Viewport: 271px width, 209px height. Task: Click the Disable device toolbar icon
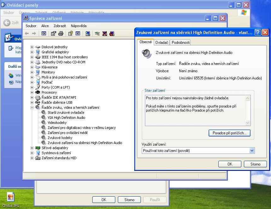click(112, 33)
